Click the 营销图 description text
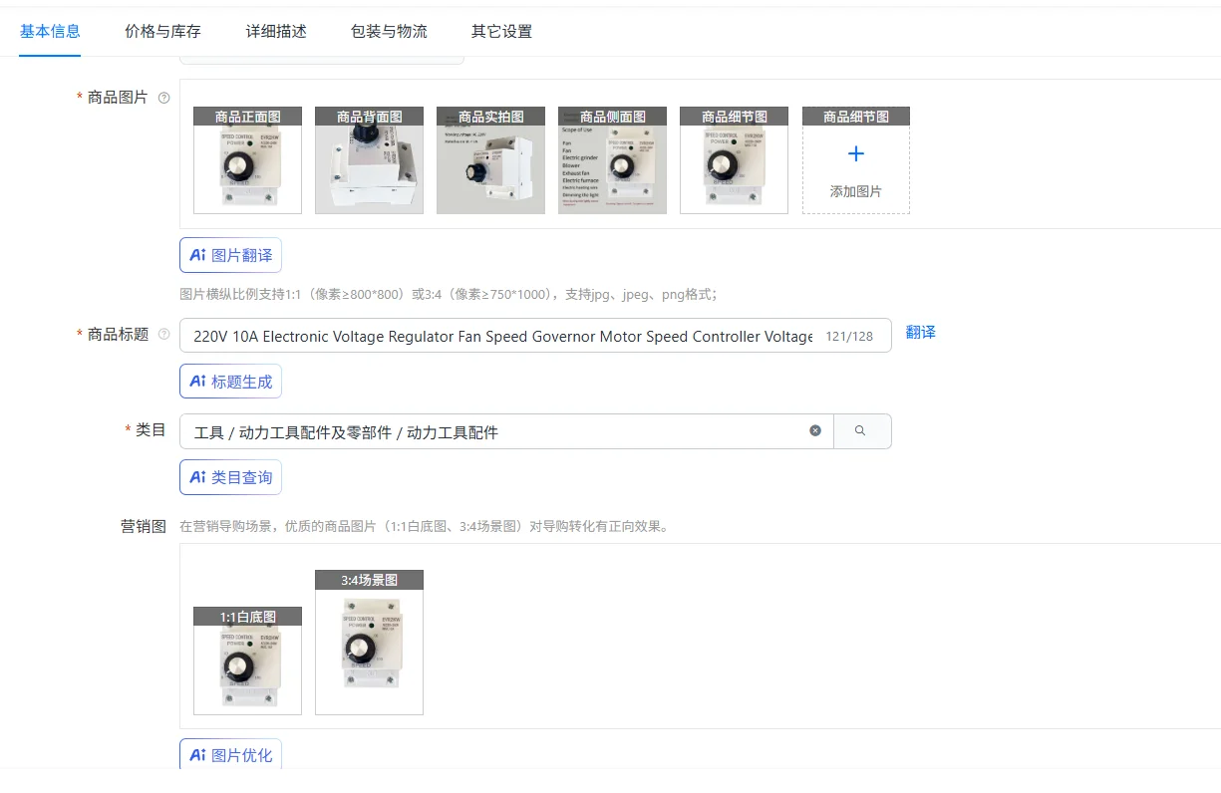 pyautogui.click(x=424, y=526)
